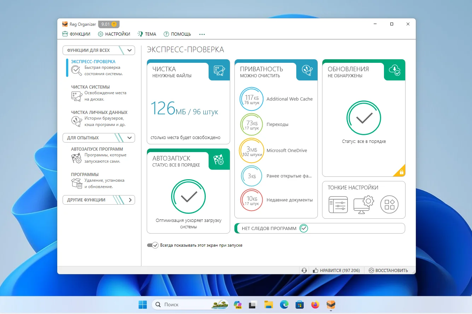Screen dimensions: 472x314
Task: Click the "Ранее открытые фа..." entry label
Action: [x=290, y=176]
